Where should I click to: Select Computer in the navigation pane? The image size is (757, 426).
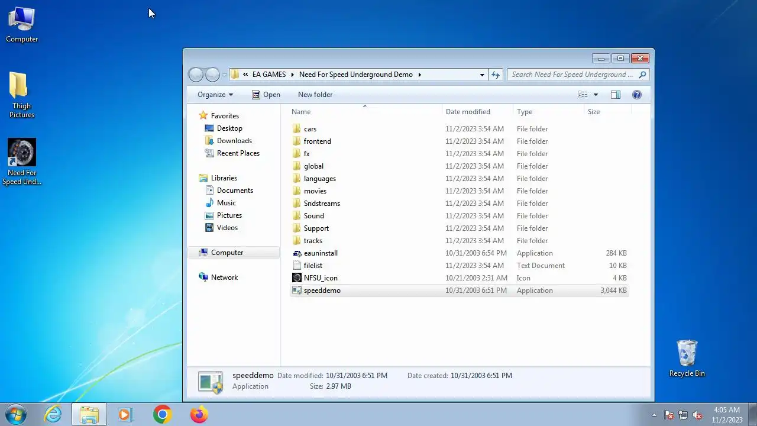tap(227, 253)
